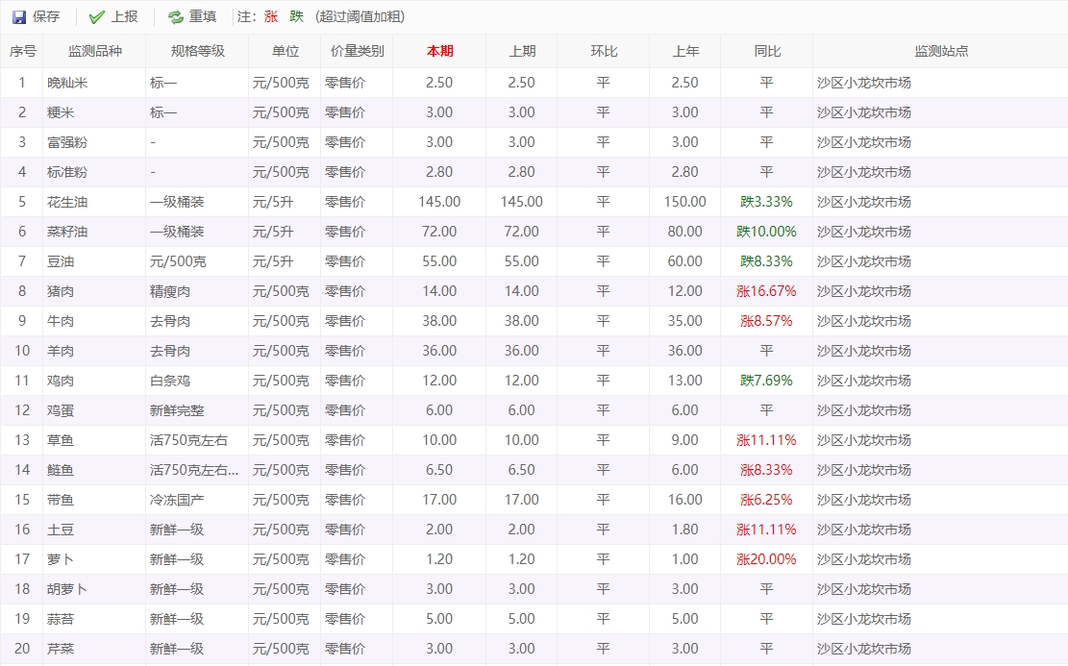1068x666 pixels.
Task: Edit 本期 price for 猪肉
Action: 439,291
